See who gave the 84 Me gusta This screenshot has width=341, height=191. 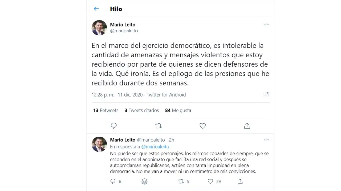coord(178,110)
